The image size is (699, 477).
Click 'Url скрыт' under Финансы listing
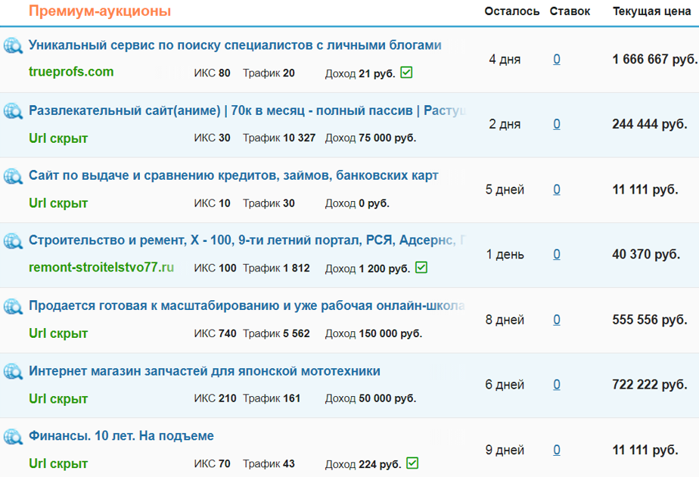58,463
